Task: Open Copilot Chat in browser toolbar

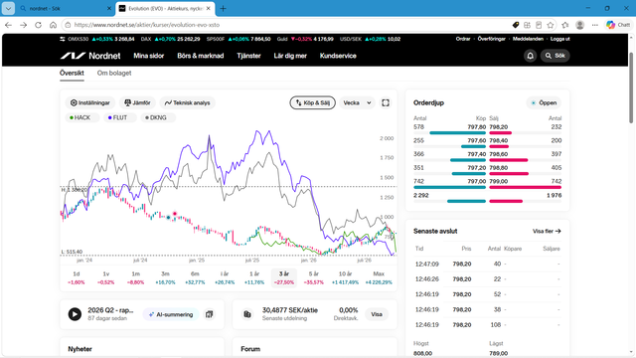Action: coord(618,25)
